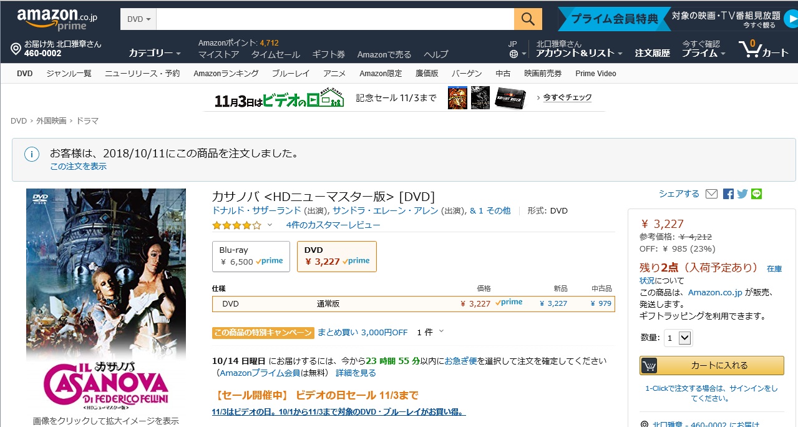Open the バーゲン tab
This screenshot has height=427, width=798.
467,73
